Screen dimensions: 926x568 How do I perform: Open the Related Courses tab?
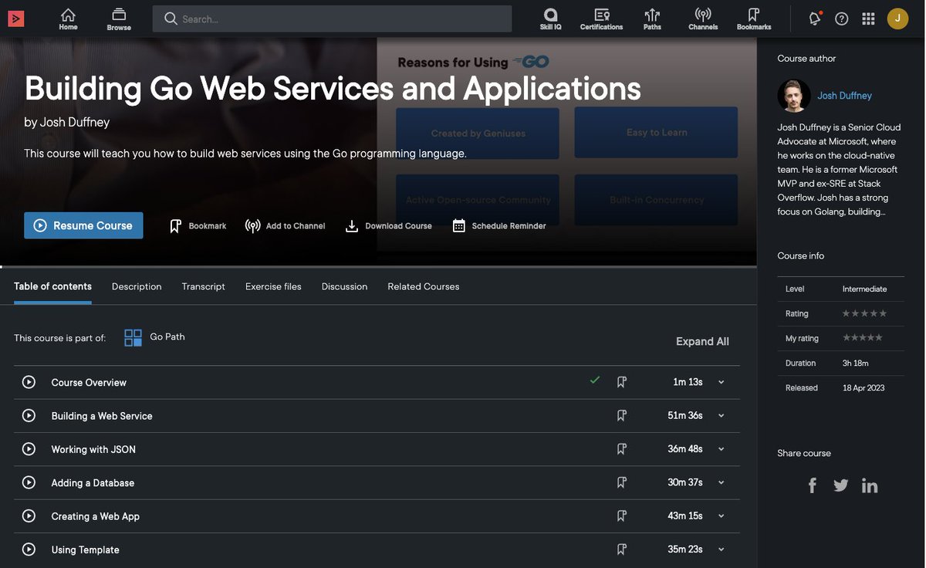424,286
